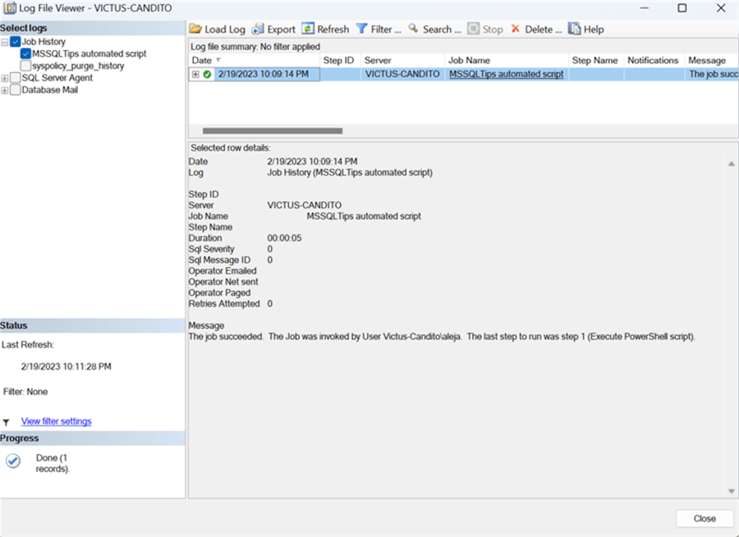Screen dimensions: 739x537
Task: Select the Database Mail tree label
Action: tap(50, 90)
